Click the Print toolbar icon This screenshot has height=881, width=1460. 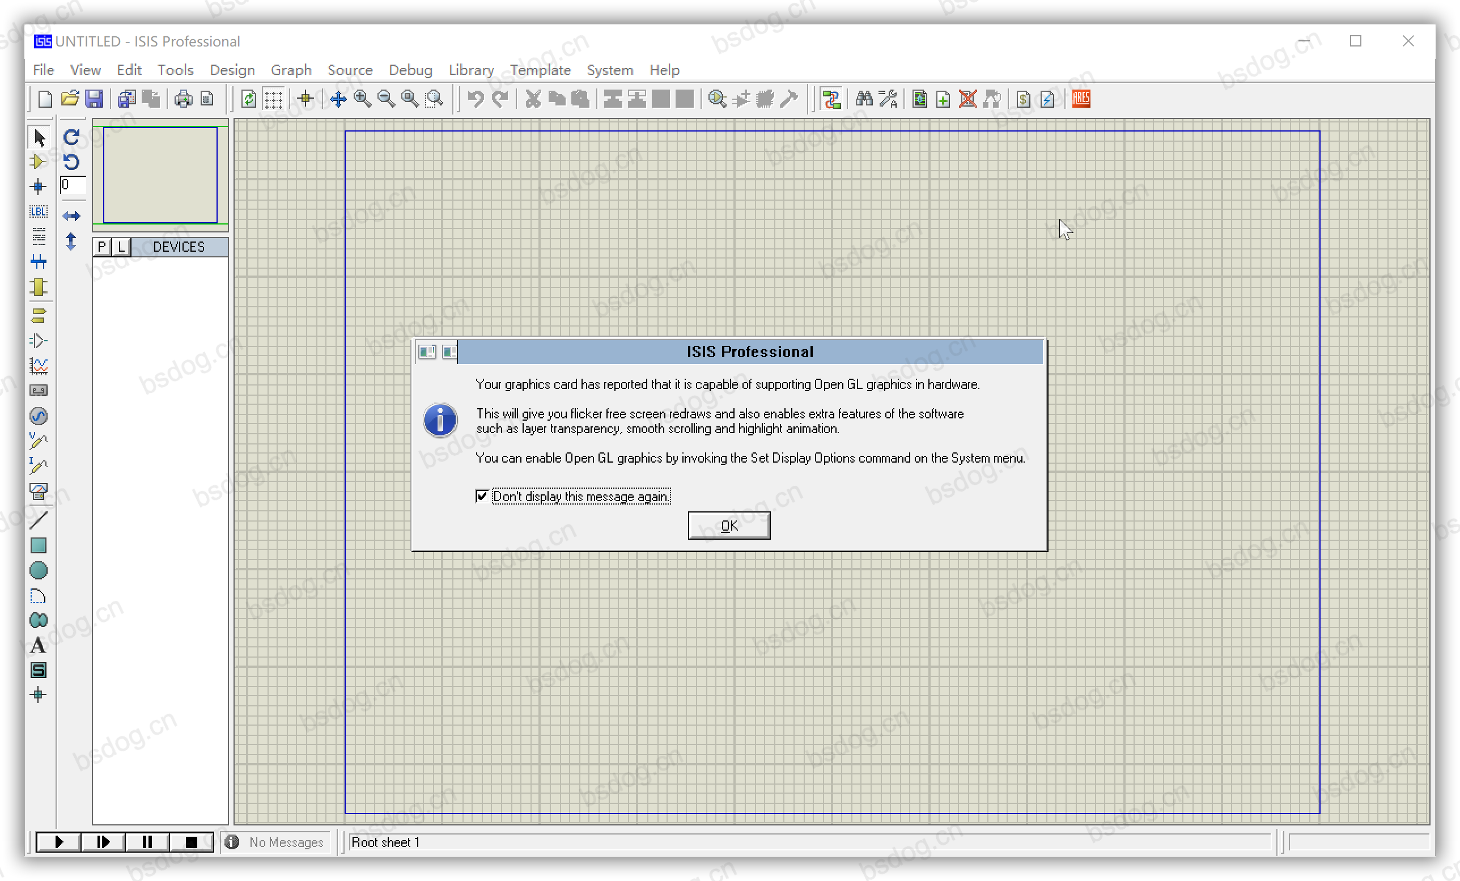(x=183, y=99)
